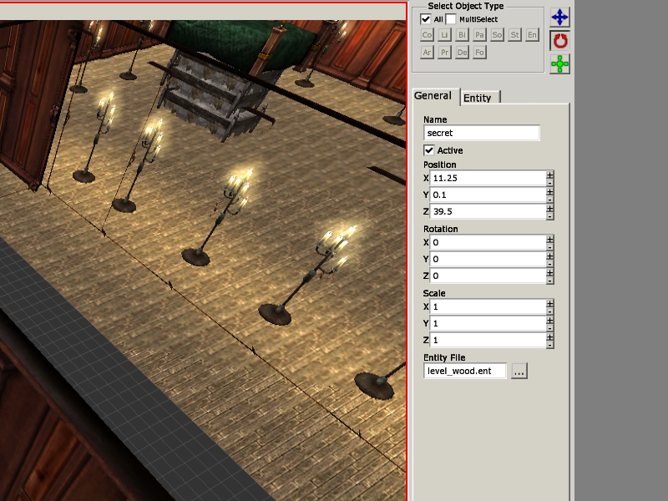The width and height of the screenshot is (668, 501).
Task: Select the green Scale tool
Action: click(559, 63)
